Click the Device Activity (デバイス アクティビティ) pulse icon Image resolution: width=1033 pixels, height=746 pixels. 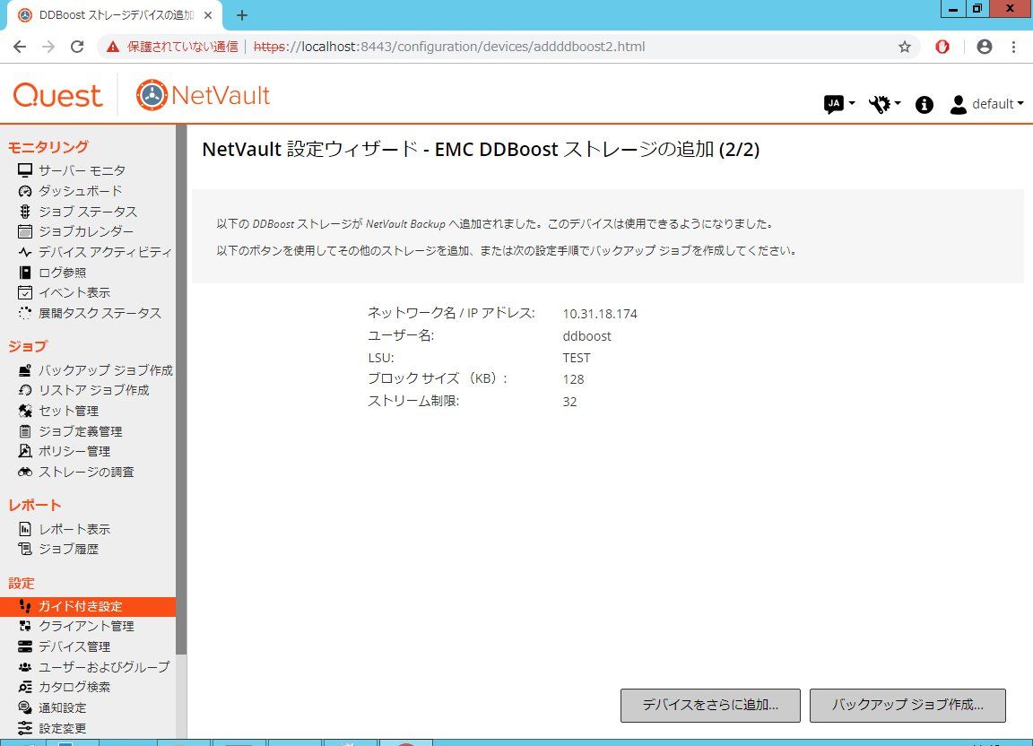pos(25,252)
